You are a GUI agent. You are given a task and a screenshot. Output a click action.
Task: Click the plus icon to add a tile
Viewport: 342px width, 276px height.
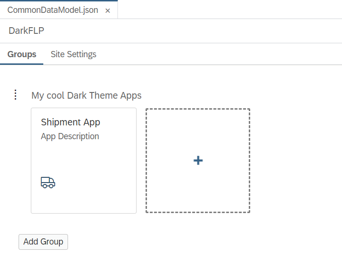(198, 161)
